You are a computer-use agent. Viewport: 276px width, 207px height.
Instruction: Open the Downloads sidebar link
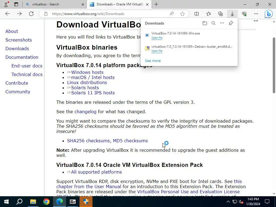pos(17,49)
